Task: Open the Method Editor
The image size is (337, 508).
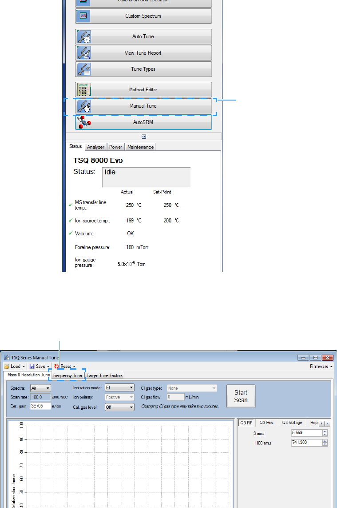Action: pyautogui.click(x=143, y=89)
